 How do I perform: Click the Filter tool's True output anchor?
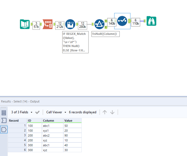tap(106, 20)
